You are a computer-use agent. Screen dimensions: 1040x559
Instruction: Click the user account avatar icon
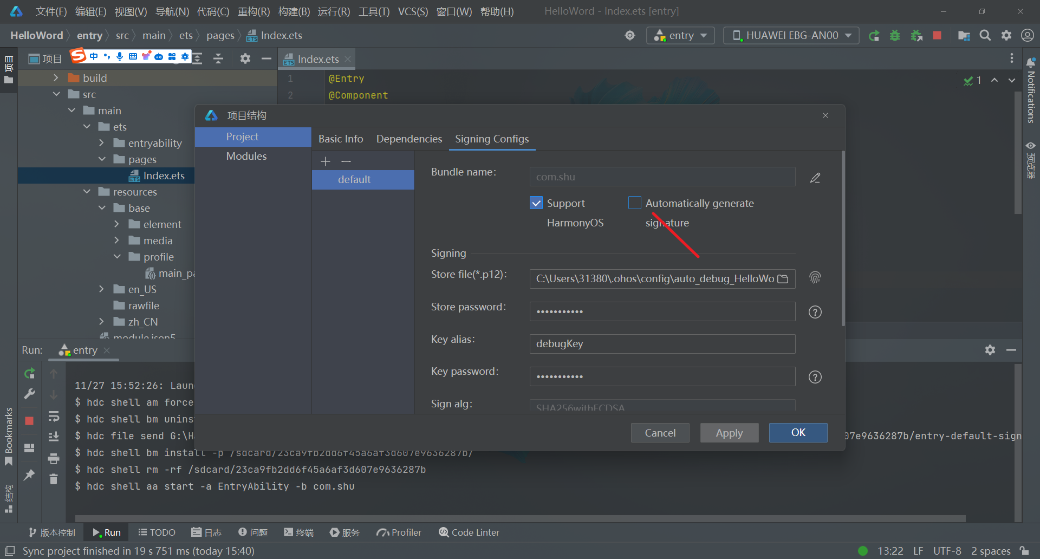(x=1028, y=36)
